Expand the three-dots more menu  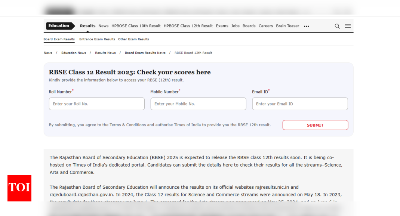(307, 26)
